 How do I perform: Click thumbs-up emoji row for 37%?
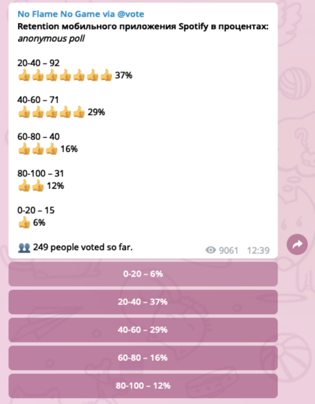click(65, 75)
